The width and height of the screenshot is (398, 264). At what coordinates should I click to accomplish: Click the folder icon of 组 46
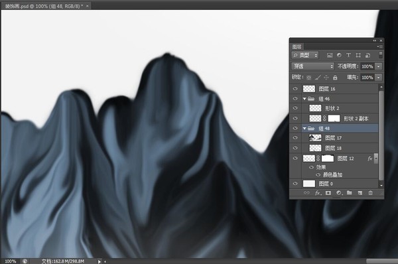(x=311, y=98)
